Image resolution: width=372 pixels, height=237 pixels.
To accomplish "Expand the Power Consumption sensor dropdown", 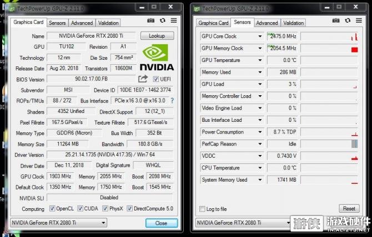I will click(260, 132).
